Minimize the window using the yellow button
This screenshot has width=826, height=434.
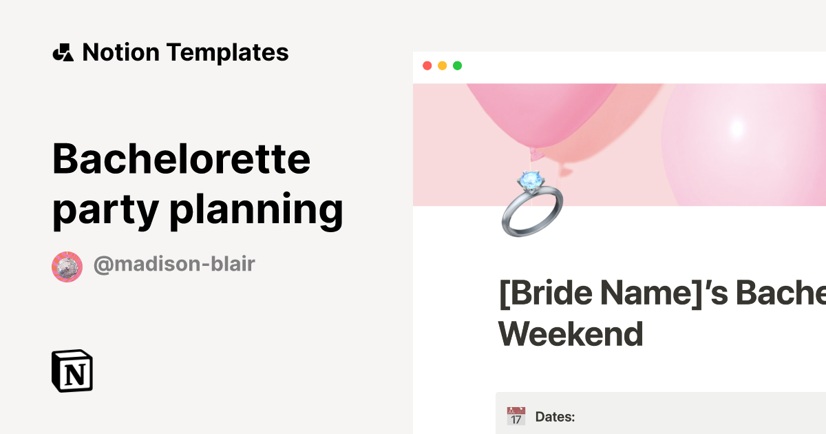coord(443,65)
